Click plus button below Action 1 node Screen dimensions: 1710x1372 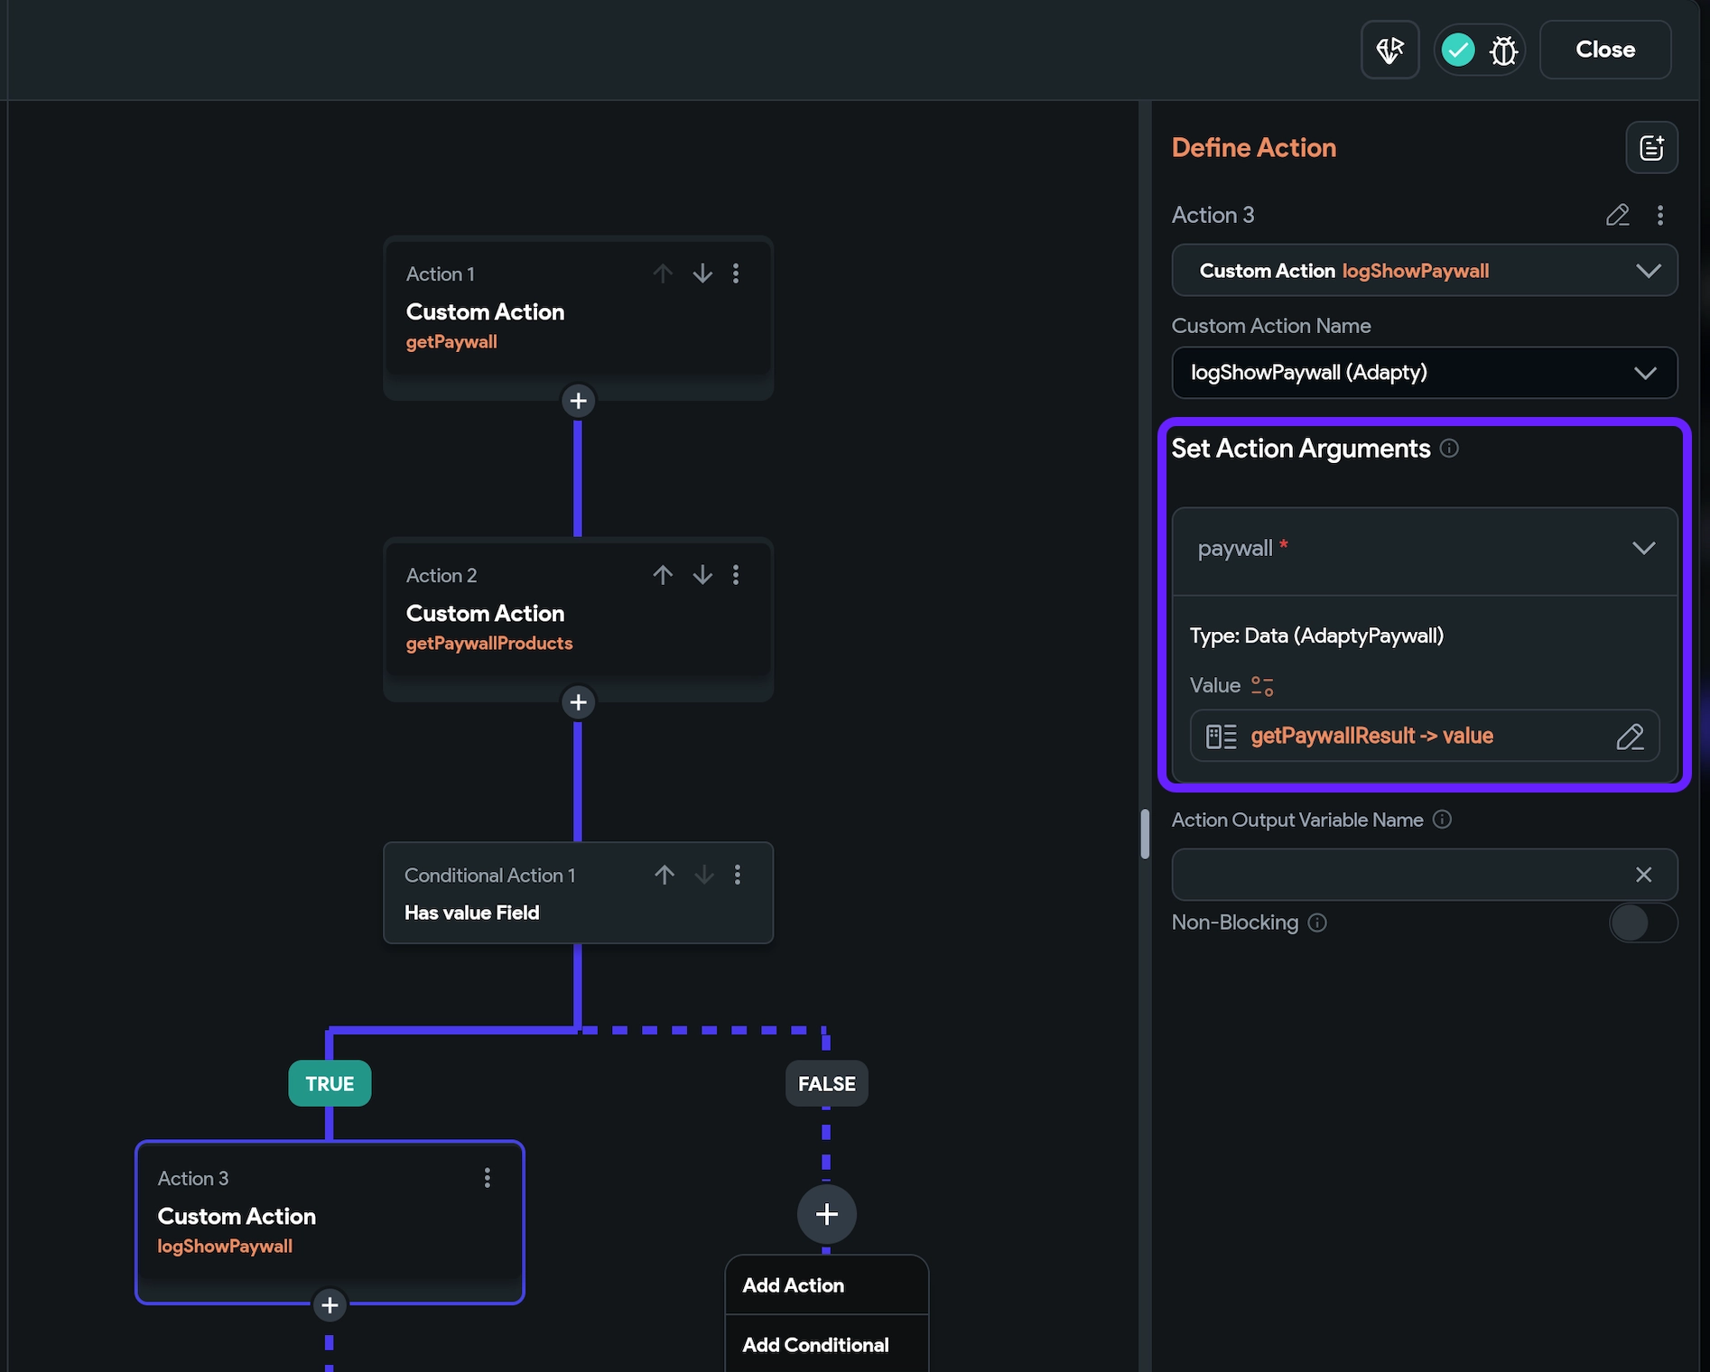pyautogui.click(x=578, y=401)
